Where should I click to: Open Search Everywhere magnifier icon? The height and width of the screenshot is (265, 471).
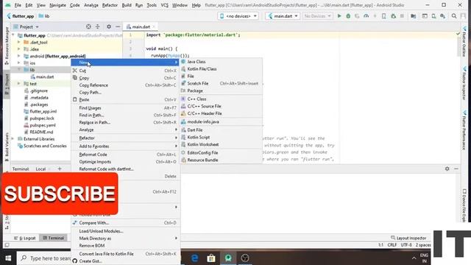pos(454,16)
